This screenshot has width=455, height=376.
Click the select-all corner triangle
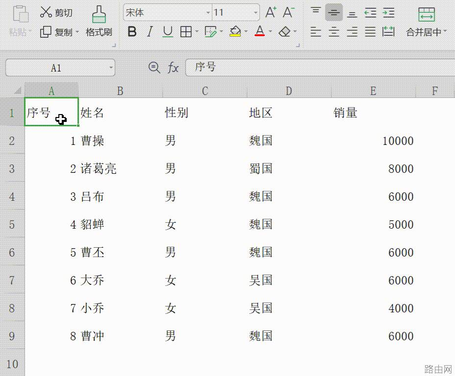(x=18, y=91)
